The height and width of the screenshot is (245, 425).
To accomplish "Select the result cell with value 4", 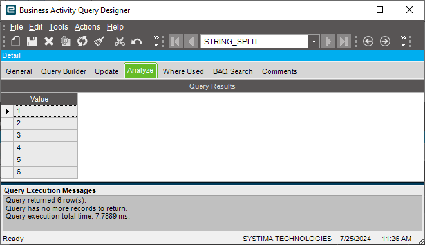I will click(x=45, y=147).
